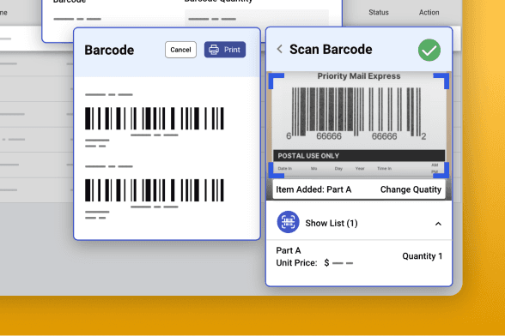505x336 pixels.
Task: Click the Quantity 1 value
Action: tap(423, 256)
